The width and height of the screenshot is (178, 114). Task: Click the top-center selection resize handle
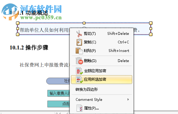click(84, 23)
